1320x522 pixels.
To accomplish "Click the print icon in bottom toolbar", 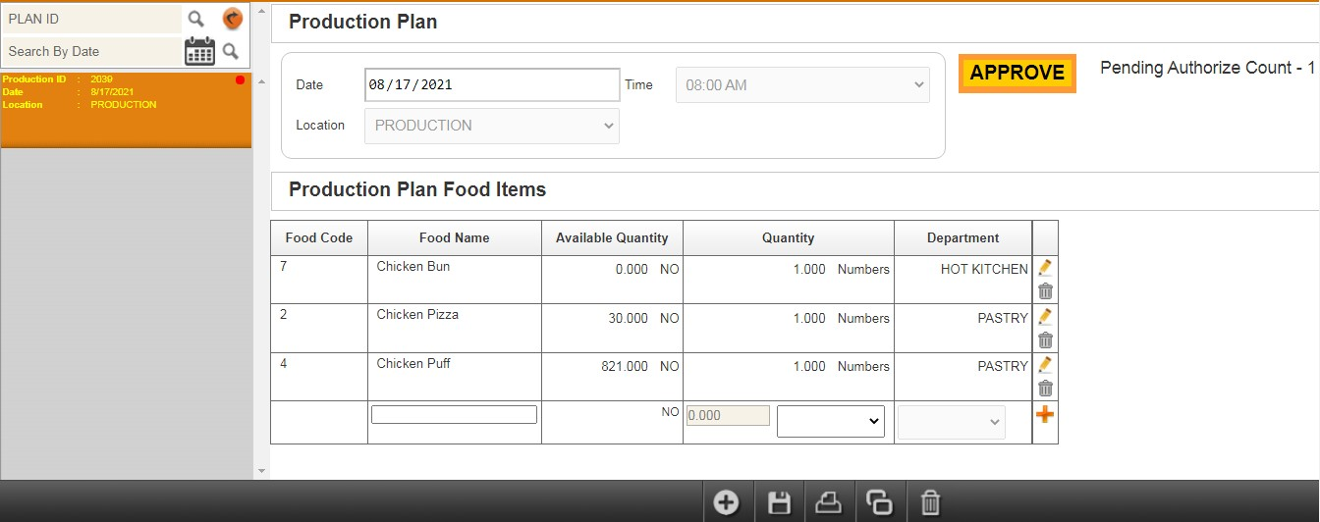I will [x=830, y=503].
